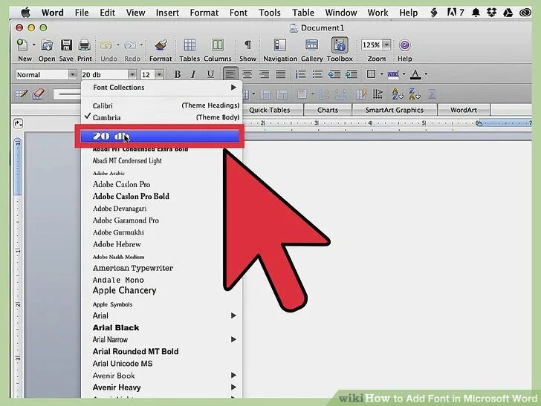
Task: Click the Redo arrow icon
Action: (130, 45)
